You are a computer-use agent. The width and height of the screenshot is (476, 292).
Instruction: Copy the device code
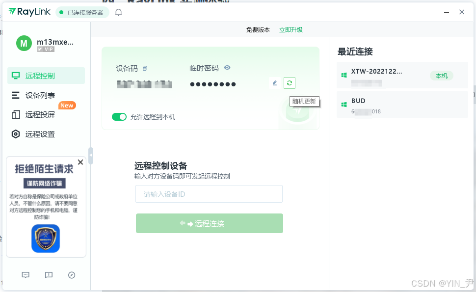144,68
